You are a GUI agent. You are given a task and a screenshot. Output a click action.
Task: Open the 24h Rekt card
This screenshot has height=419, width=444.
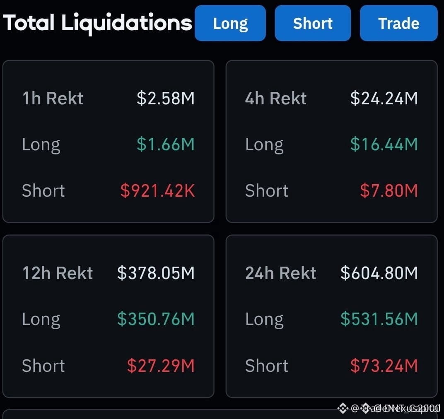click(332, 316)
